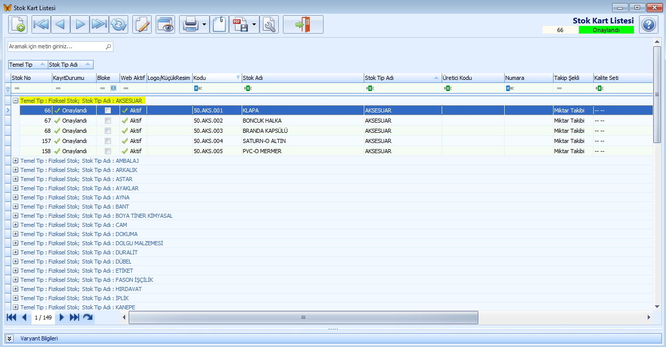Open settings with wrench icon
The width and height of the screenshot is (666, 347).
269,24
